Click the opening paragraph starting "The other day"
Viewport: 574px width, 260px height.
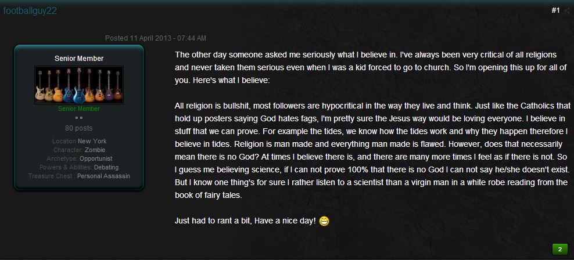tap(366, 67)
